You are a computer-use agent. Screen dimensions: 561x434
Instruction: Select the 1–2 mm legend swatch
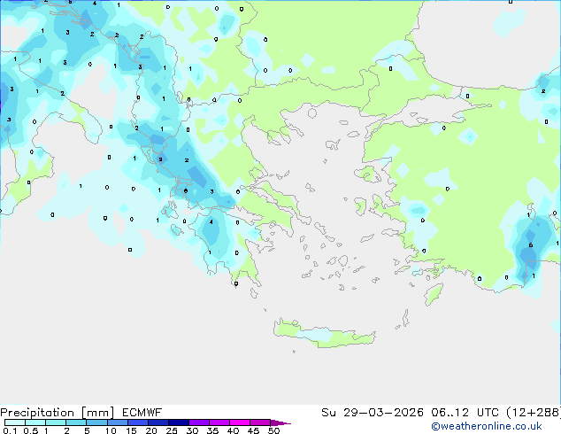pyautogui.click(x=56, y=422)
